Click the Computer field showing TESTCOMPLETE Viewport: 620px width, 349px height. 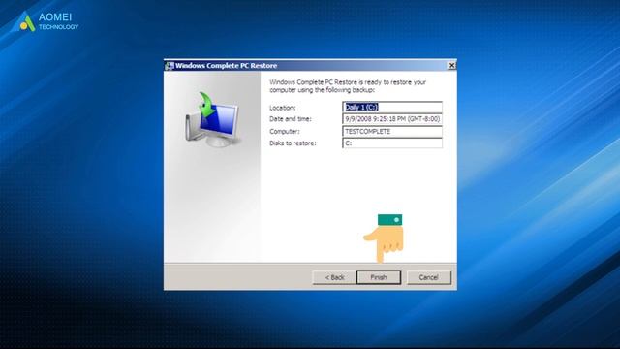(x=391, y=132)
